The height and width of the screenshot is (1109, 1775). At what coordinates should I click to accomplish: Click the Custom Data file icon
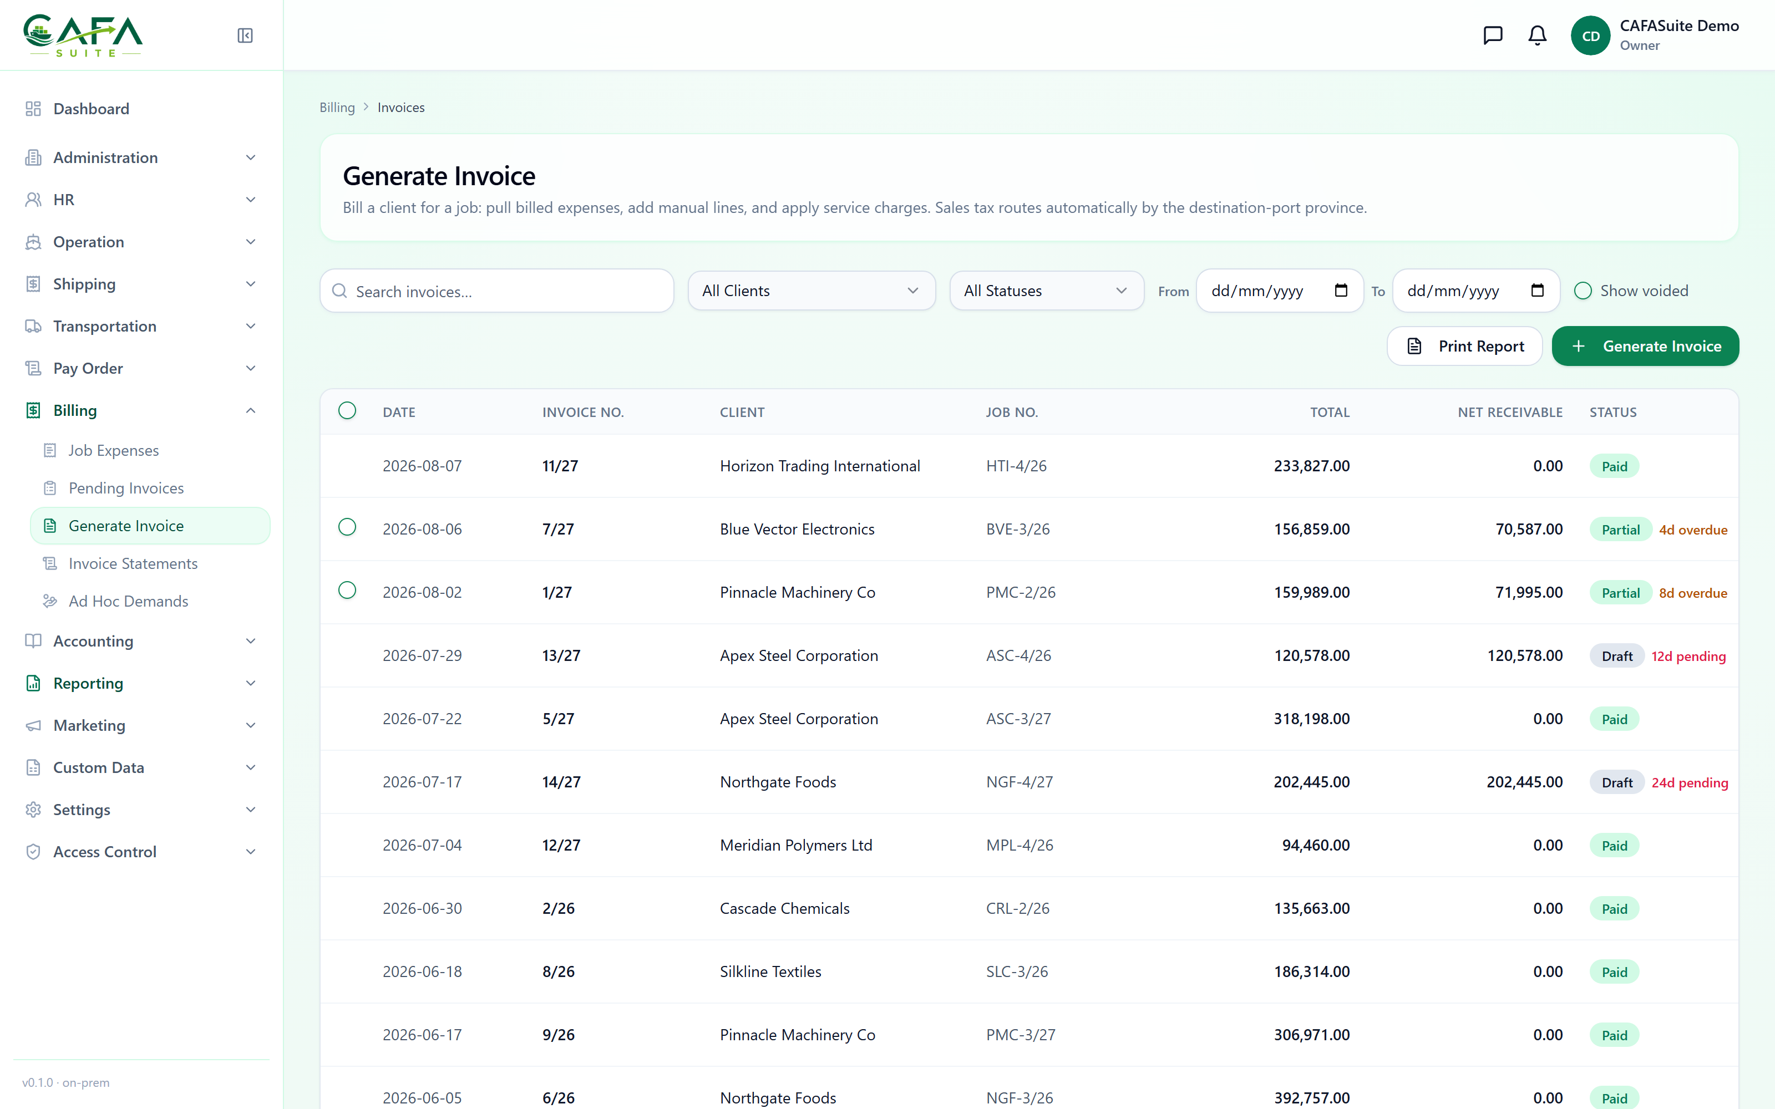[33, 767]
